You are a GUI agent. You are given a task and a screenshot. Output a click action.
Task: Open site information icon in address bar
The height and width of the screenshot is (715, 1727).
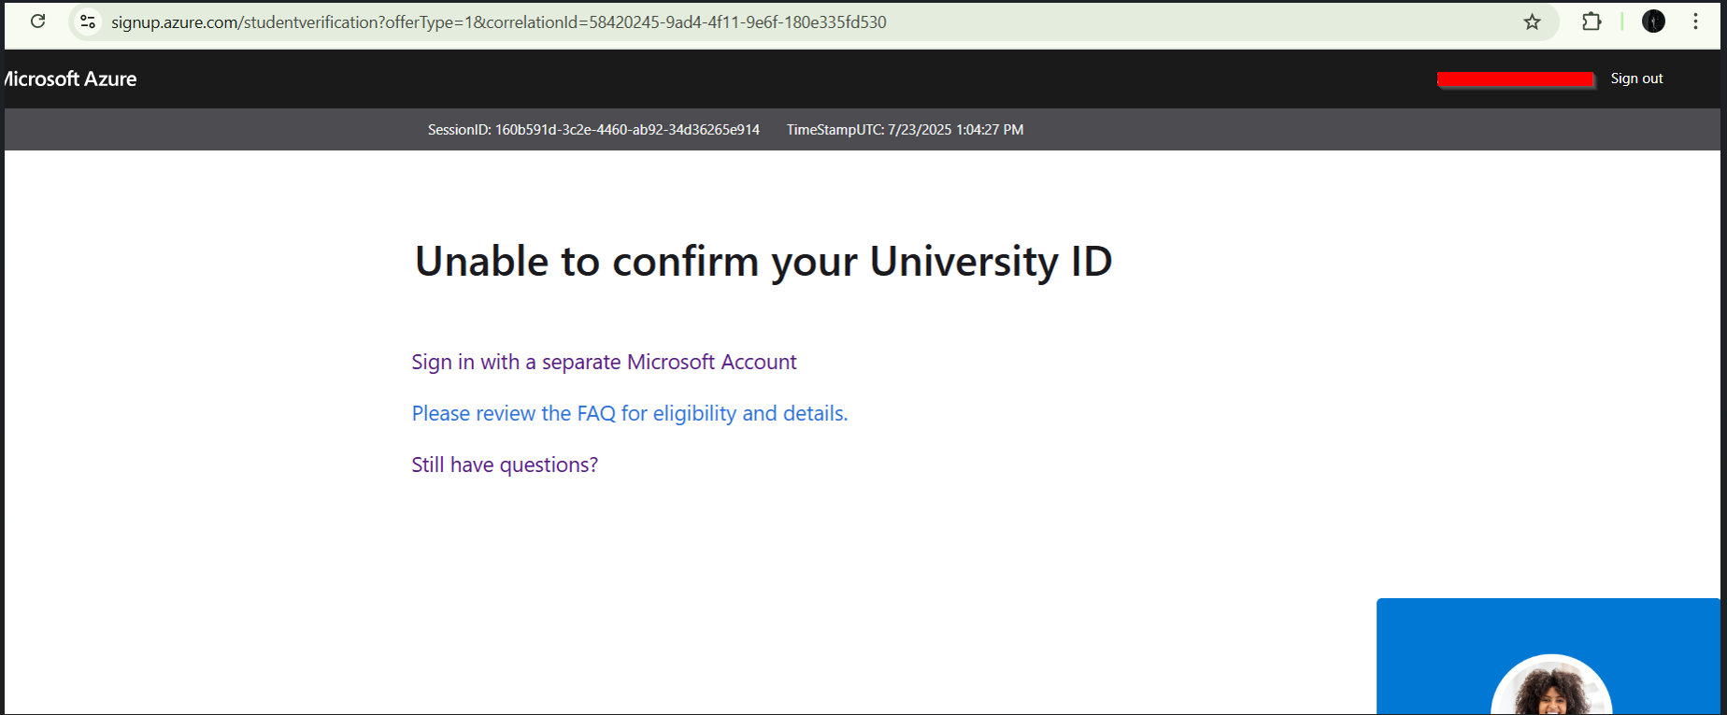88,21
